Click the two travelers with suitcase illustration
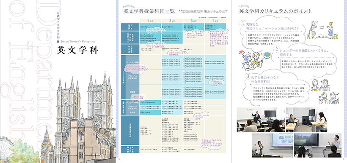347x163 pixels. tap(323, 30)
